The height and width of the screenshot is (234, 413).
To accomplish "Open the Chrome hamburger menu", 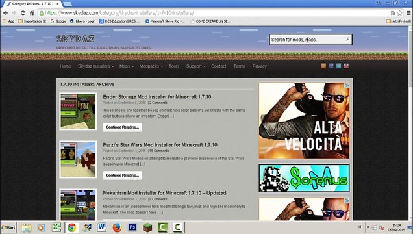I will pyautogui.click(x=408, y=13).
